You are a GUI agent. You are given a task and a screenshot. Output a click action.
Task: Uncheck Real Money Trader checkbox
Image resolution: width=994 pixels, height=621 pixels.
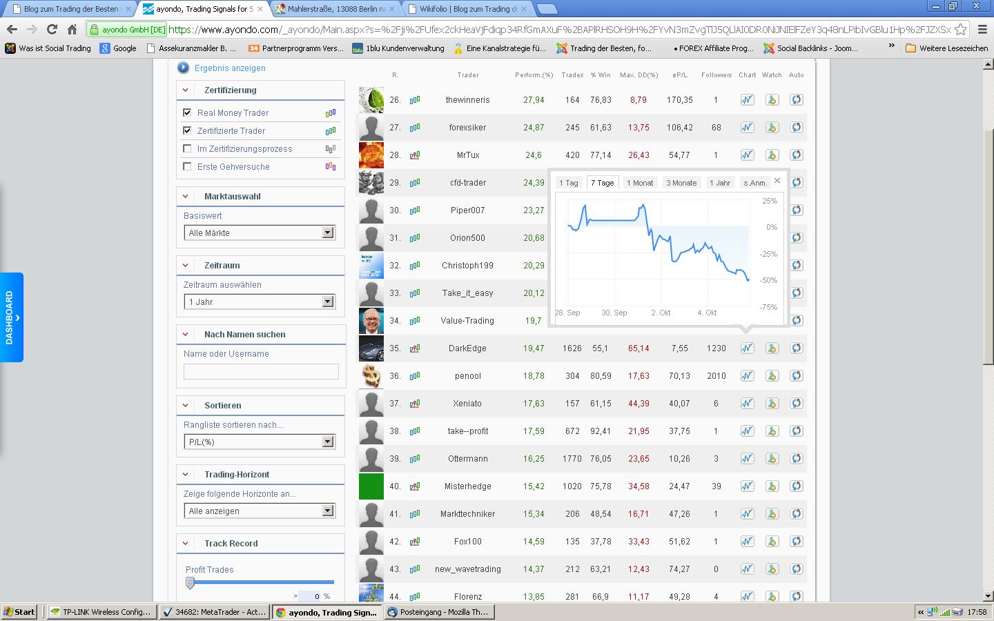coord(187,112)
